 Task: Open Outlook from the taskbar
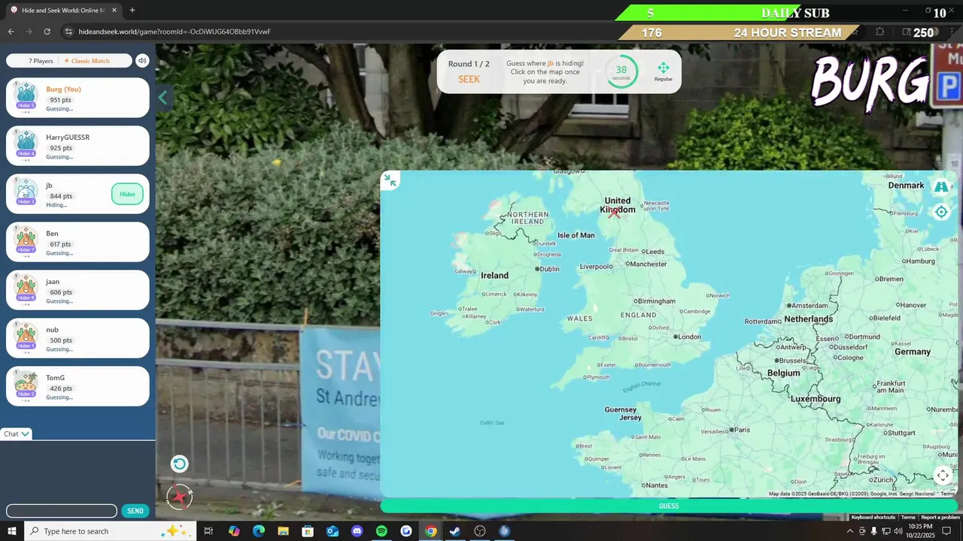(333, 531)
